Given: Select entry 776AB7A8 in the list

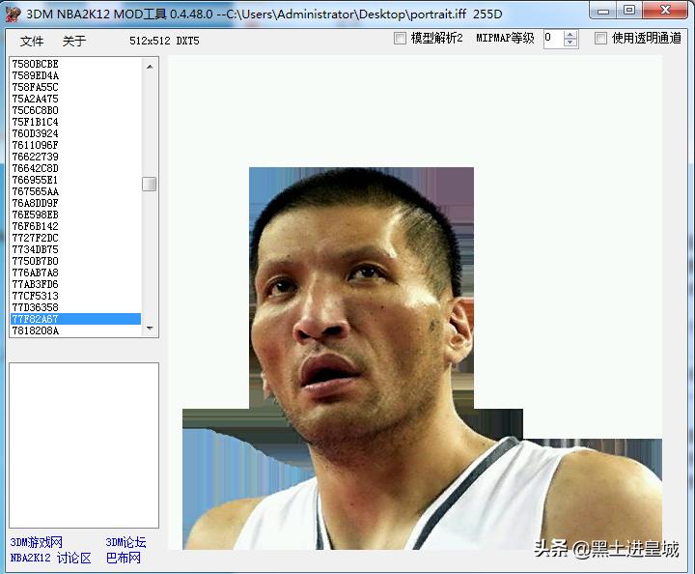Looking at the screenshot, I should (x=75, y=273).
